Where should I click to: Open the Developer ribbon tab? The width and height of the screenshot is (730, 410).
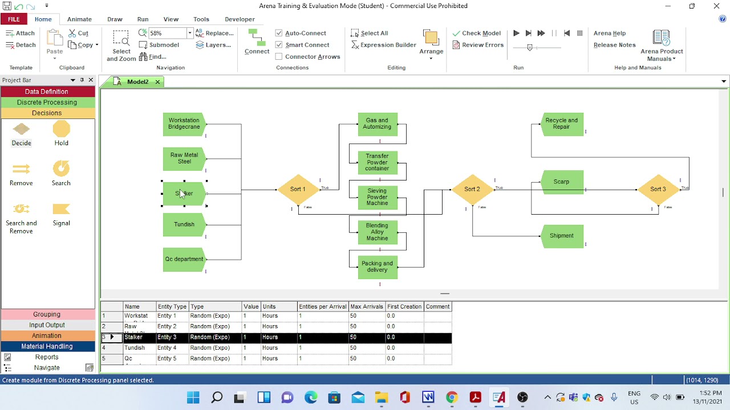click(x=240, y=19)
